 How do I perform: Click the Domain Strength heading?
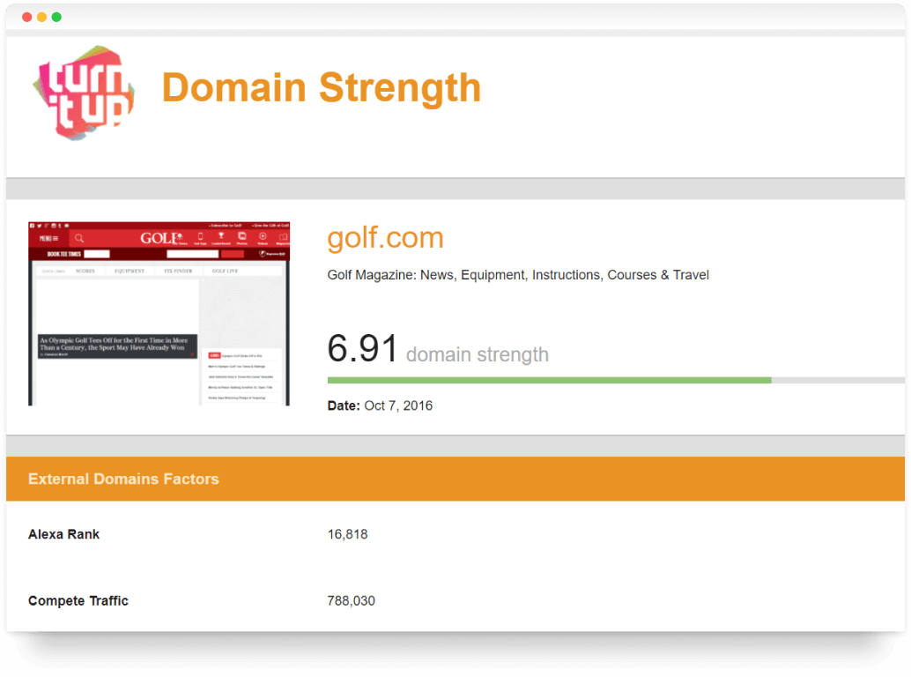point(322,88)
